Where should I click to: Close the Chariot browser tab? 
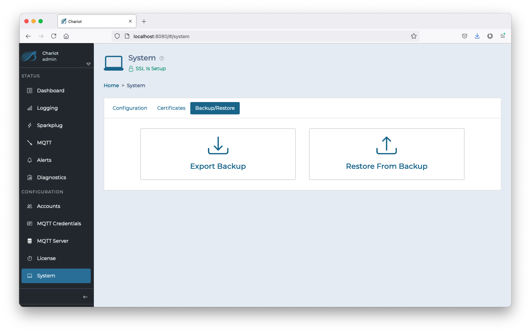[x=130, y=21]
